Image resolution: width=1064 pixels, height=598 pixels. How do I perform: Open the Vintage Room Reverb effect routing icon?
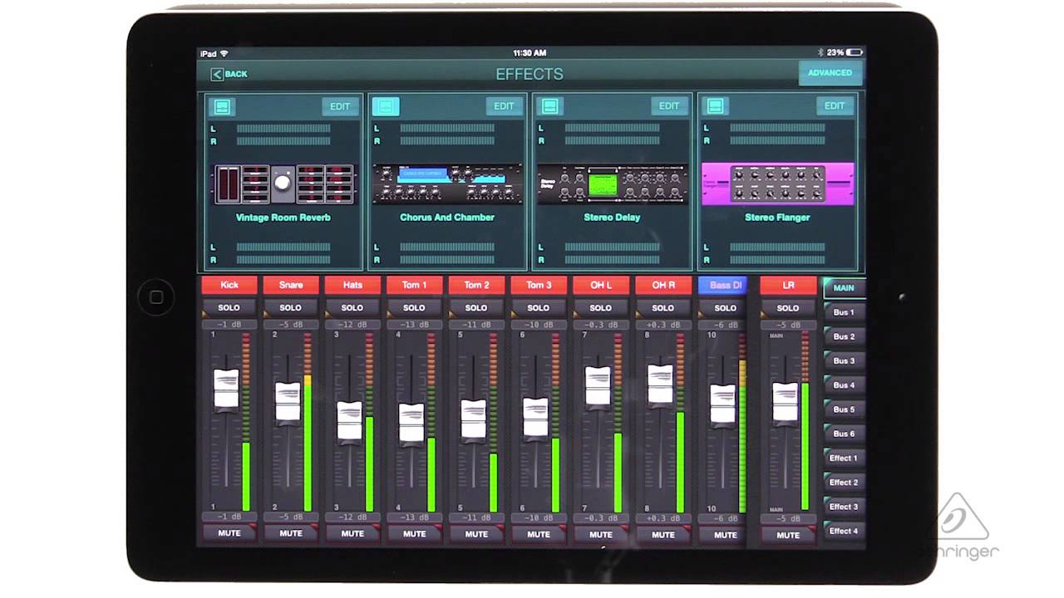223,105
